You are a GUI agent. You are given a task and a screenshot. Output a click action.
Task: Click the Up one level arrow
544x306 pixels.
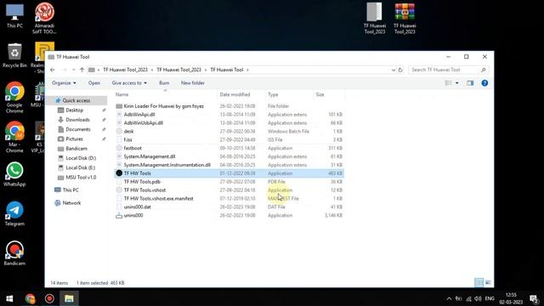tap(82, 70)
